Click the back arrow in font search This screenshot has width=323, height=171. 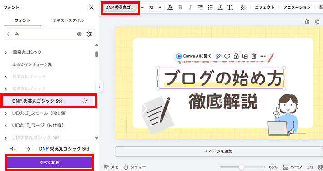(9, 34)
